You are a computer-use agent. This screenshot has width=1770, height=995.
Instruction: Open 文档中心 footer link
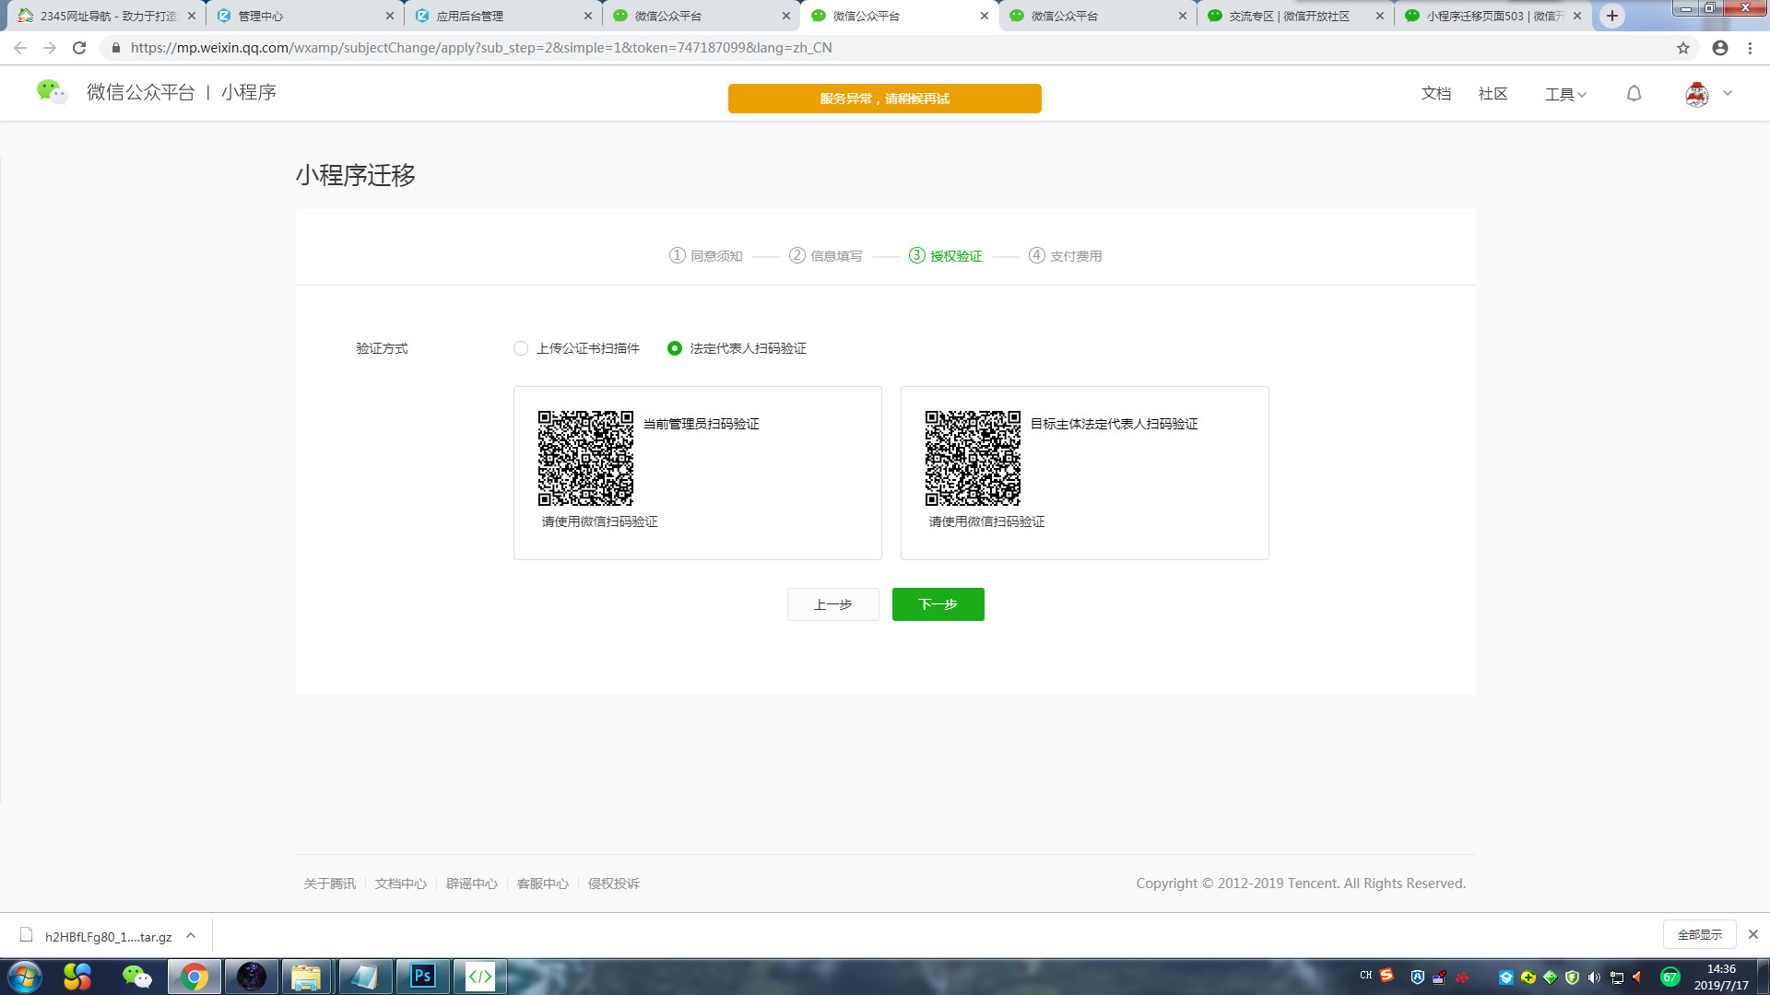(400, 884)
